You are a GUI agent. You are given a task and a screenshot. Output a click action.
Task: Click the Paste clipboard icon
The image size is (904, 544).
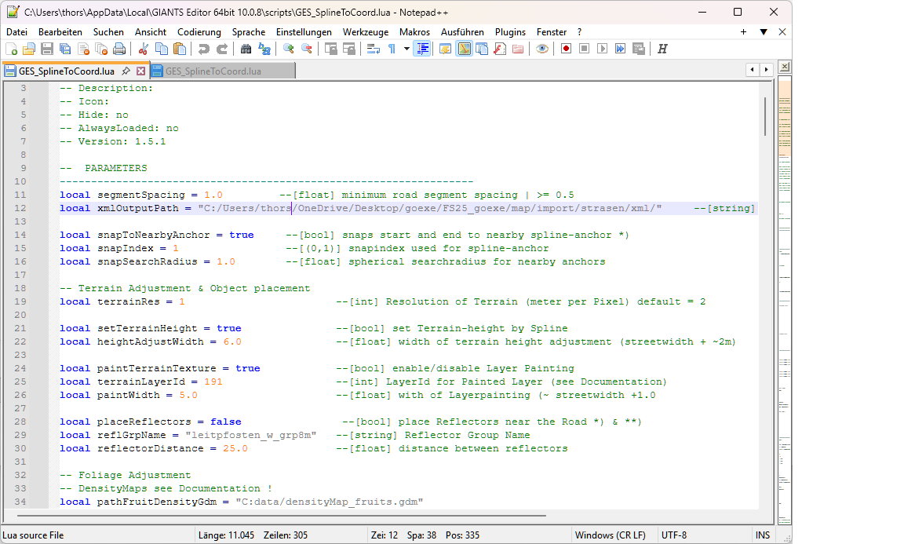(x=180, y=49)
